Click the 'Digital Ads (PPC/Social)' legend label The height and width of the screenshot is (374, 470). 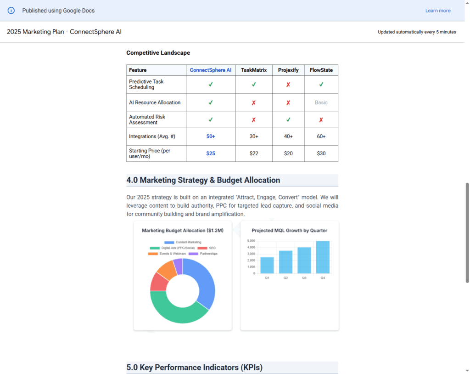tap(178, 248)
